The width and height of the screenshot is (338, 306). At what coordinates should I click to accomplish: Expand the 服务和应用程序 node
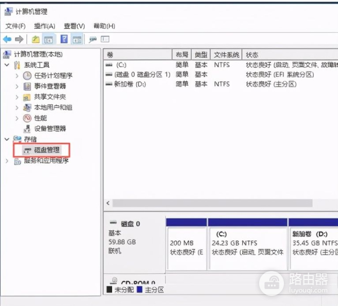tap(7, 161)
